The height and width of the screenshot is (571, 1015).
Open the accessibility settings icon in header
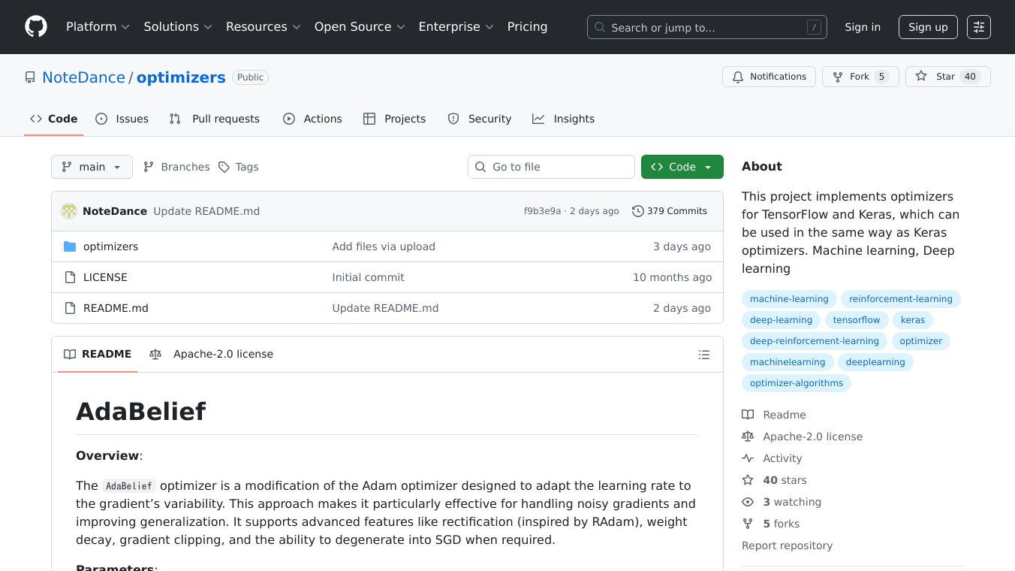click(978, 27)
